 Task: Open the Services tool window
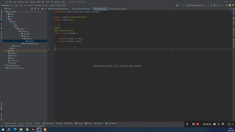[x=88, y=123]
